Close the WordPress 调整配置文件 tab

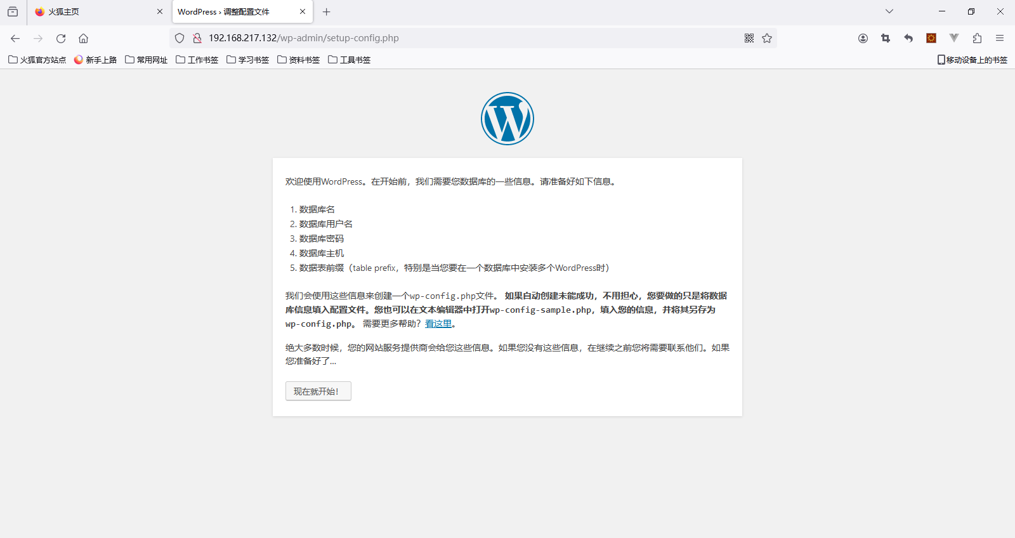303,11
